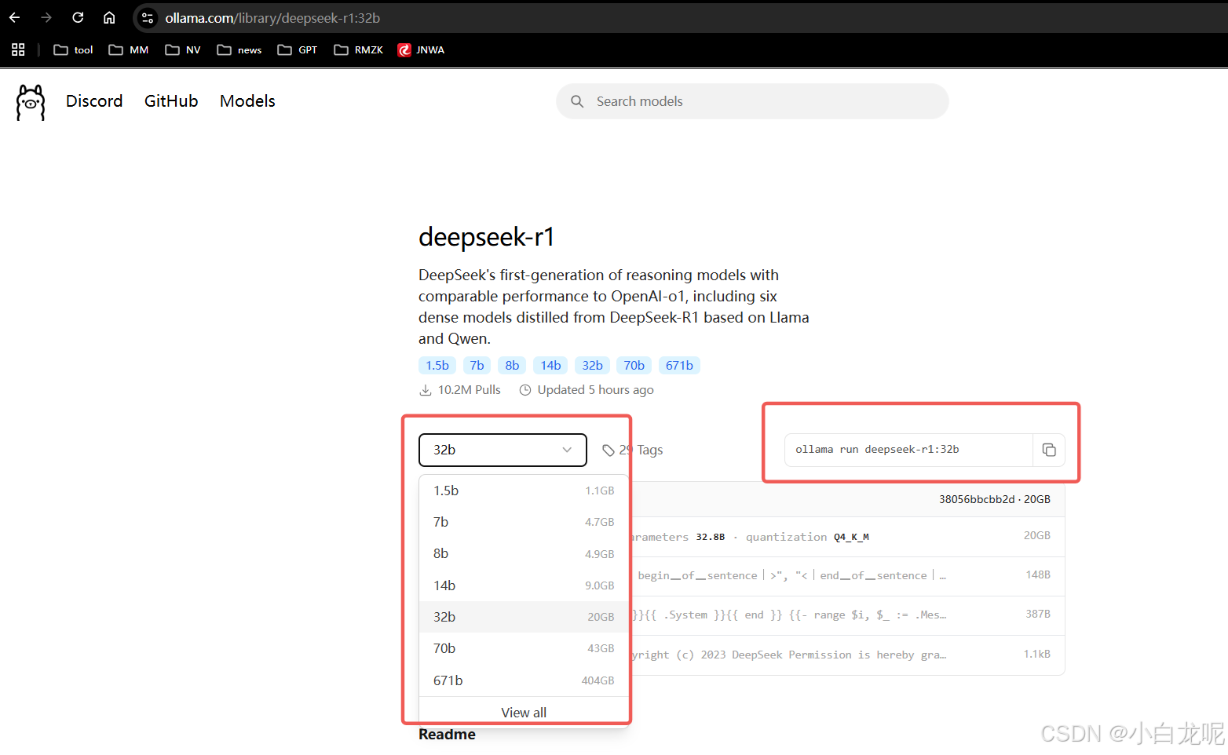Click the 38056bbcbb2d model digest

point(976,499)
